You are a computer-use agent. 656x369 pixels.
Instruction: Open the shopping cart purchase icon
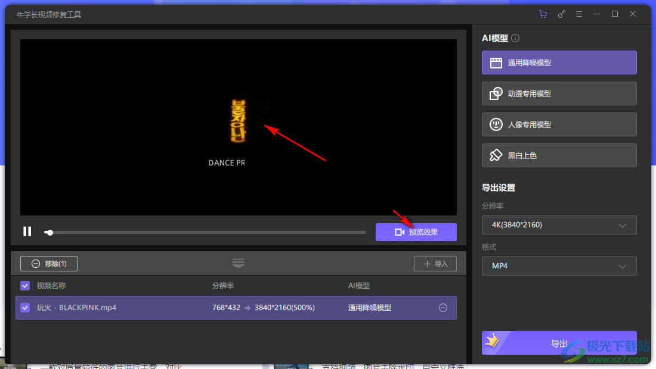(543, 14)
